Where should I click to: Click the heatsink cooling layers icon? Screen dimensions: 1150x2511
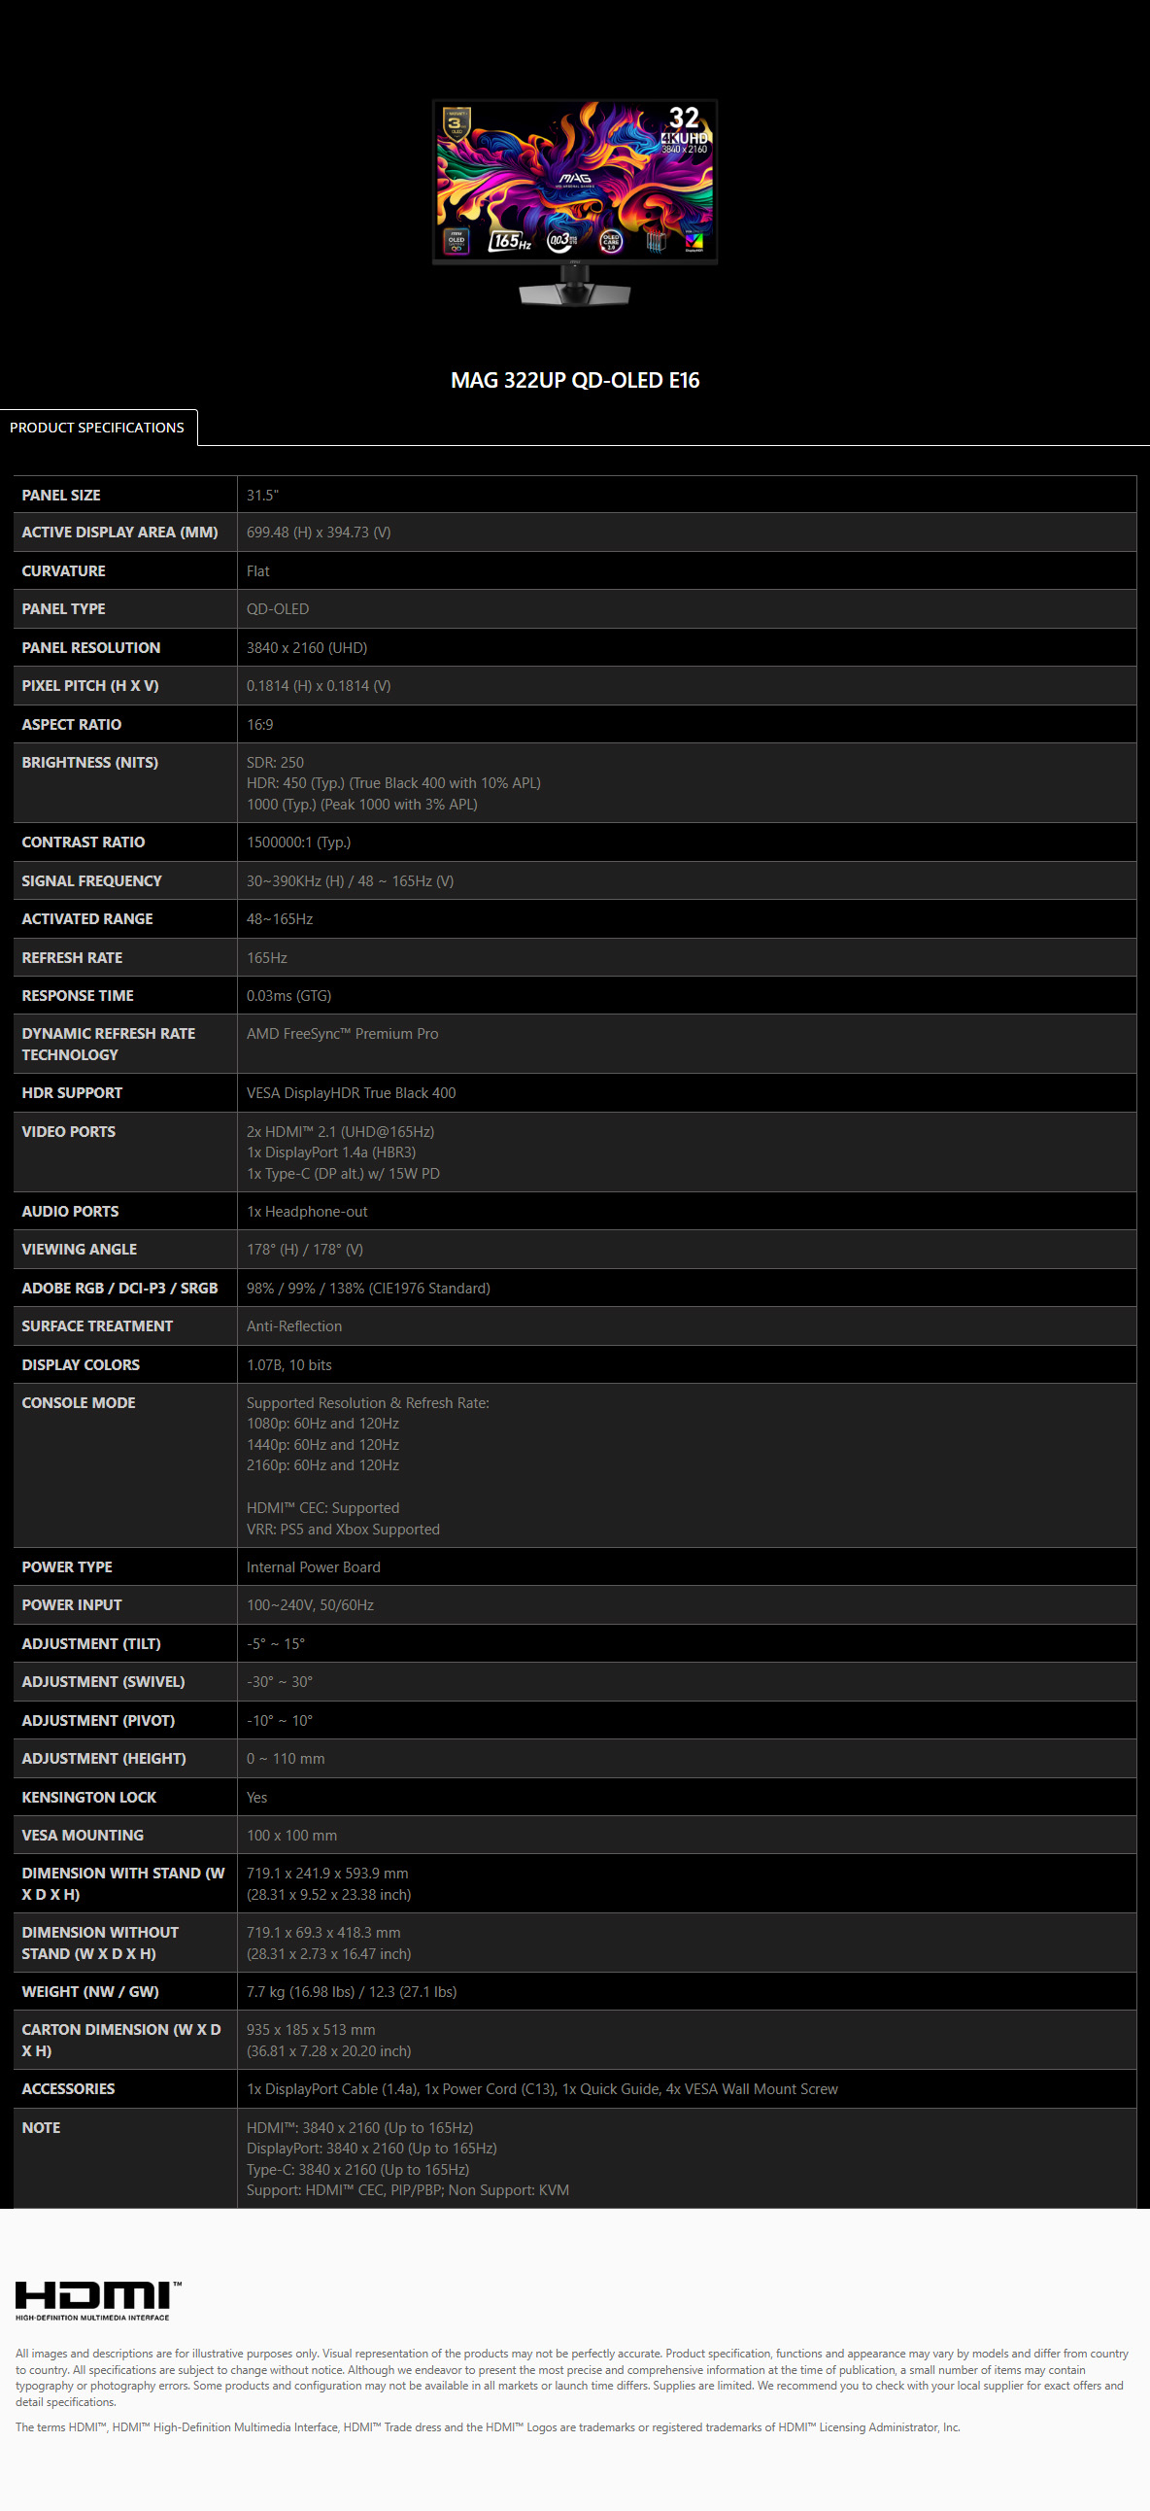coord(656,241)
